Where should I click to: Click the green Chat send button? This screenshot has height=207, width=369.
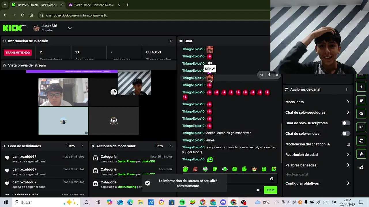[270, 190]
